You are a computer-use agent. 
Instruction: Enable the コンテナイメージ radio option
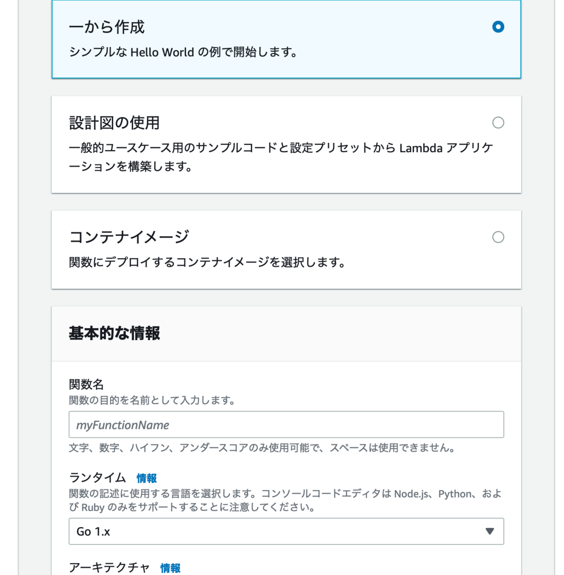(x=498, y=237)
